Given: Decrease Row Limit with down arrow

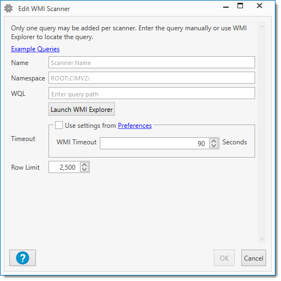Looking at the screenshot, I should pos(84,169).
